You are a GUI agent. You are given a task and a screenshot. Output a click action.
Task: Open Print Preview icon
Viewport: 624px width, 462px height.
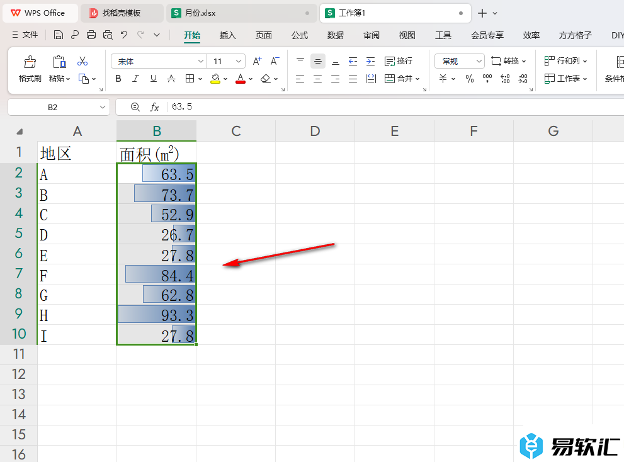(108, 35)
